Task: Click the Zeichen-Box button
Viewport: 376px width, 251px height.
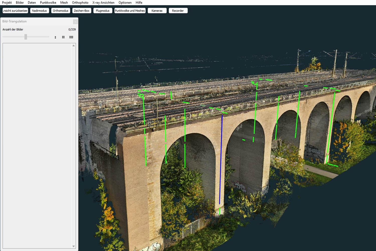Action: coord(81,11)
